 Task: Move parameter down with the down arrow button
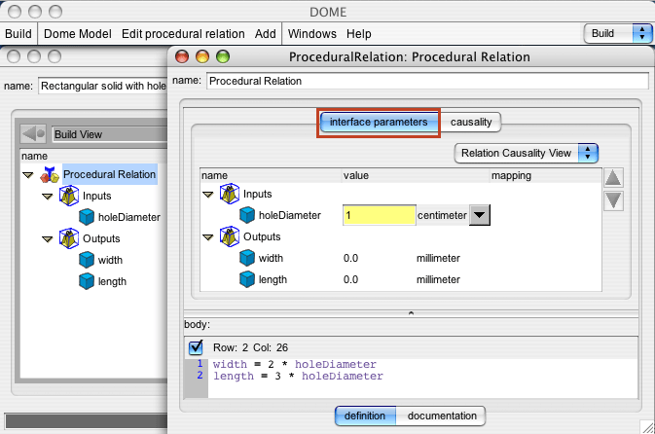click(x=613, y=200)
